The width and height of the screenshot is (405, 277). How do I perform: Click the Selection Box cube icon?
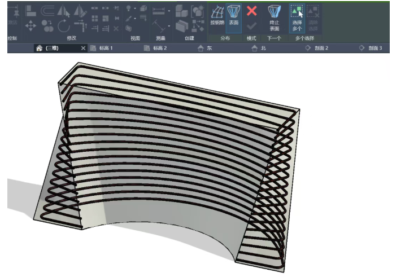coord(143,8)
